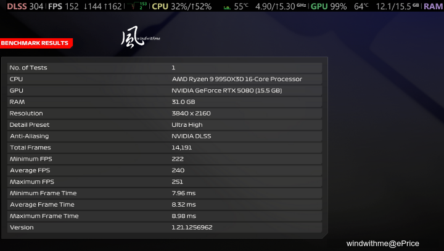Select the '3840 x 2160' resolution value
Image resolution: width=444 pixels, height=251 pixels.
[191, 113]
